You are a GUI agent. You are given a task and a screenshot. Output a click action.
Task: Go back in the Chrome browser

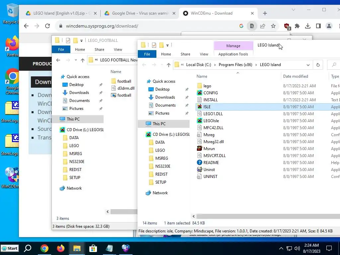[x=26, y=26]
